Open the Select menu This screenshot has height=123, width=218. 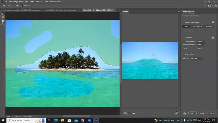32,2
